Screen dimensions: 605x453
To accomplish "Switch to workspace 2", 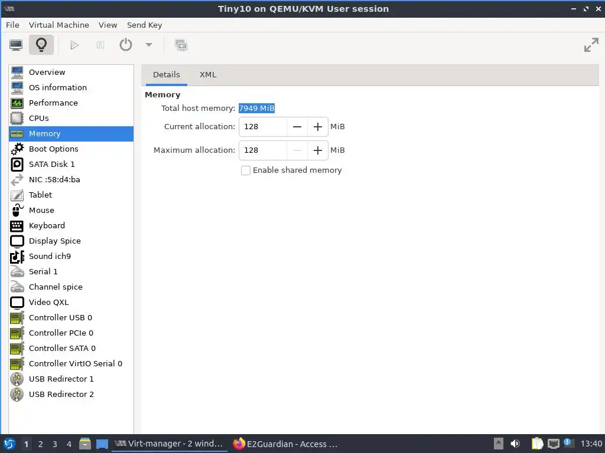I will 41,444.
